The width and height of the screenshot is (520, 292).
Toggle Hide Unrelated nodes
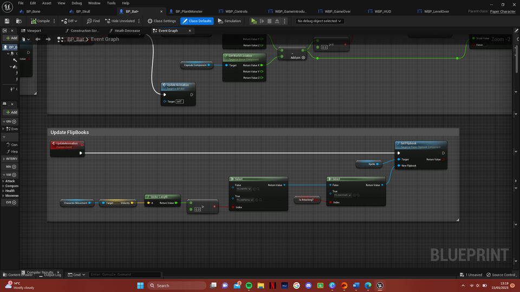pos(120,21)
